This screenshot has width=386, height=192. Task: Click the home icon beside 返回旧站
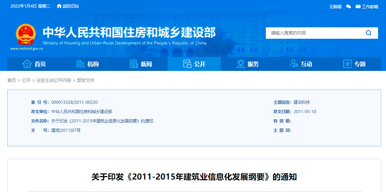(x=59, y=6)
